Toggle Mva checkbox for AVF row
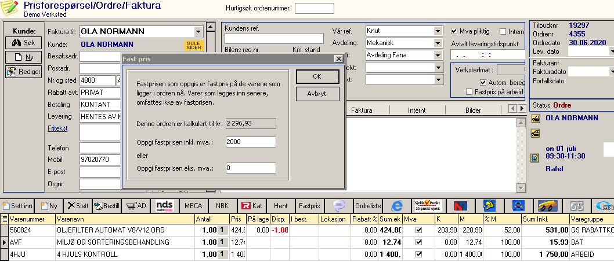 (418, 242)
